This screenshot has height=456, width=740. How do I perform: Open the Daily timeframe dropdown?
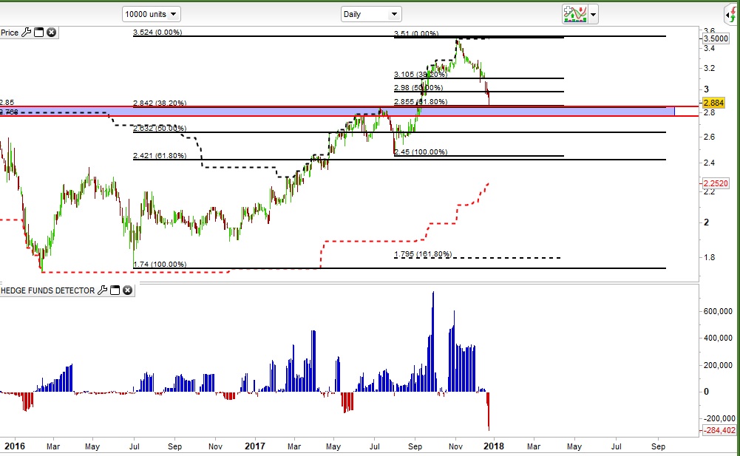click(x=371, y=14)
